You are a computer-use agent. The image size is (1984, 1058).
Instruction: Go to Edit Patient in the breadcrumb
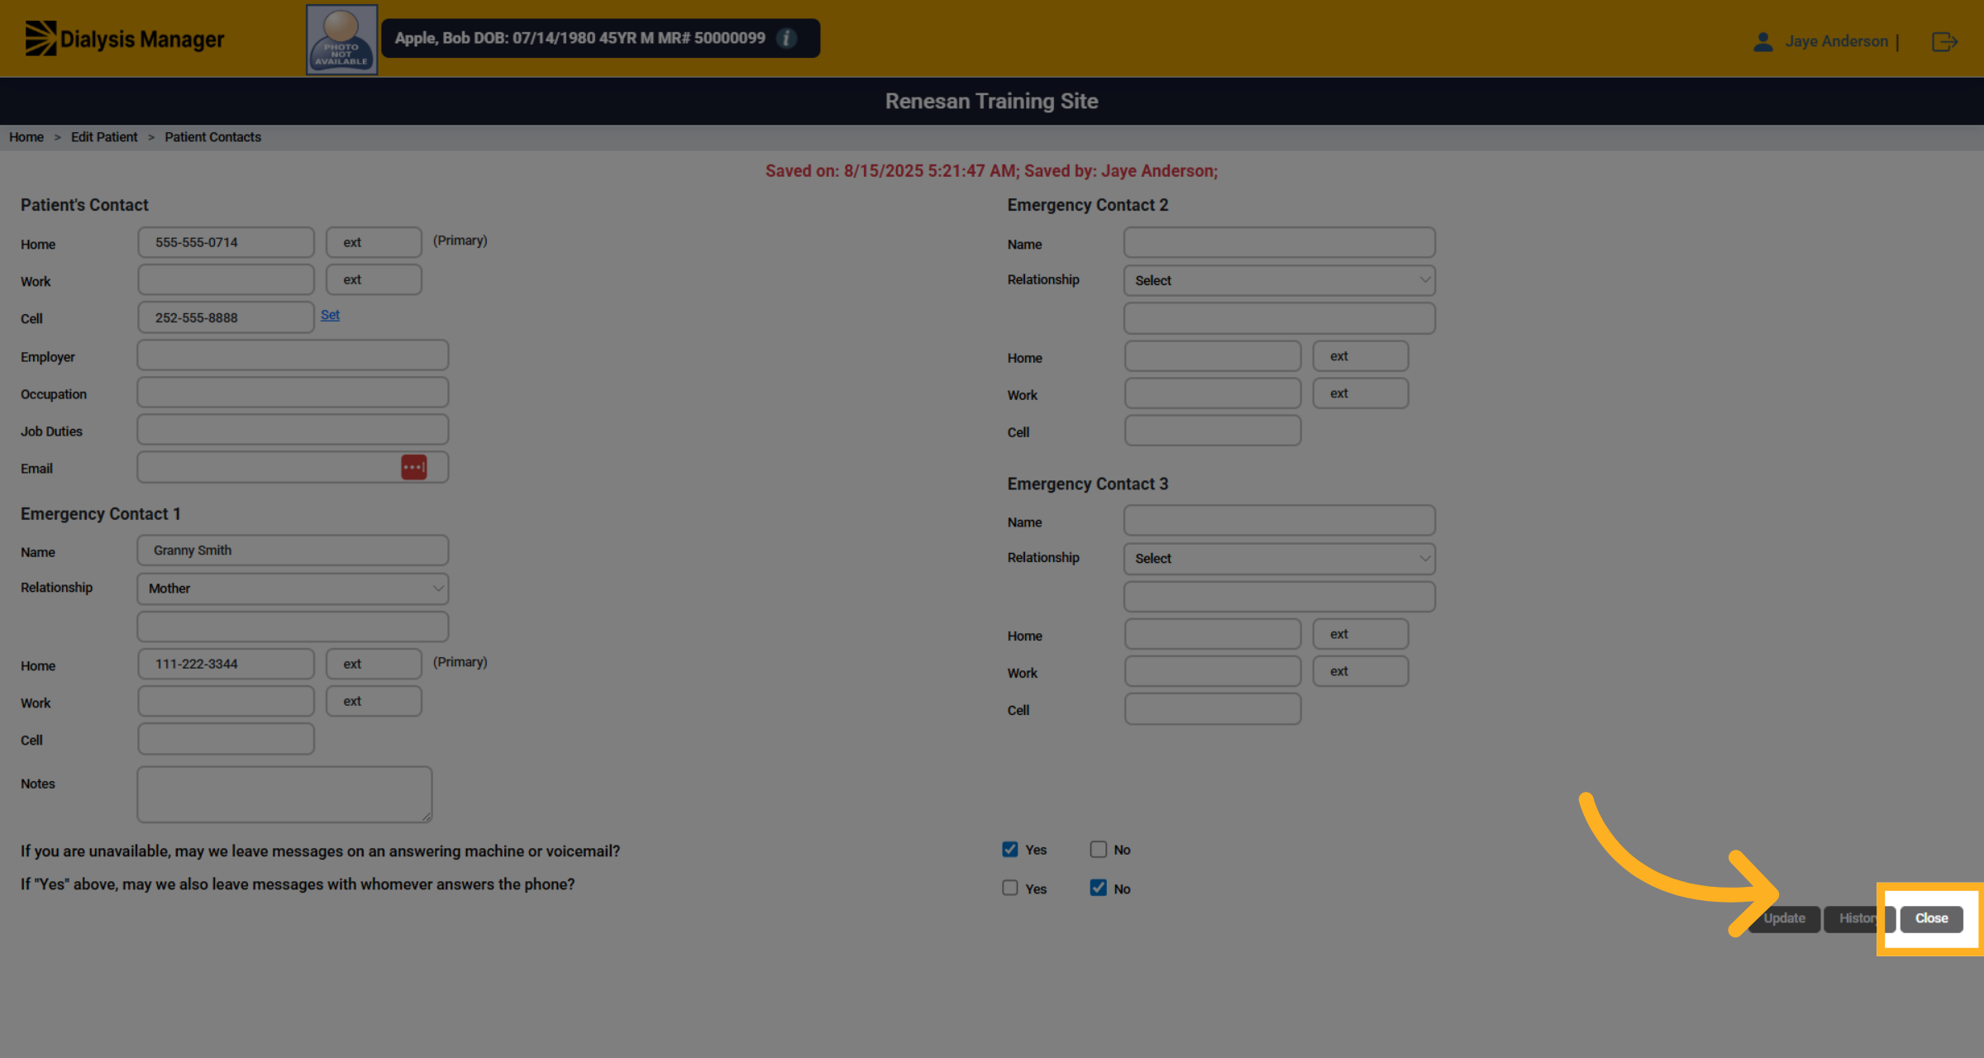pyautogui.click(x=104, y=137)
